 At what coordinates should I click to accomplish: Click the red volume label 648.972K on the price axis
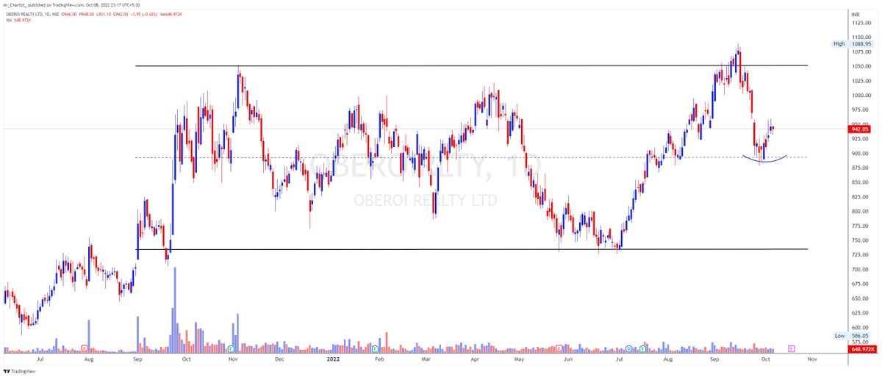coord(861,350)
